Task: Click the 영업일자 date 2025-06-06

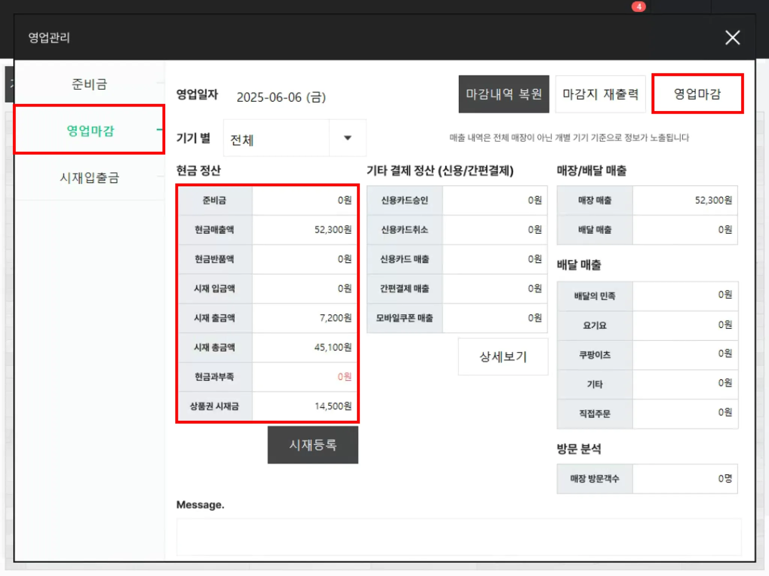Action: [x=281, y=97]
